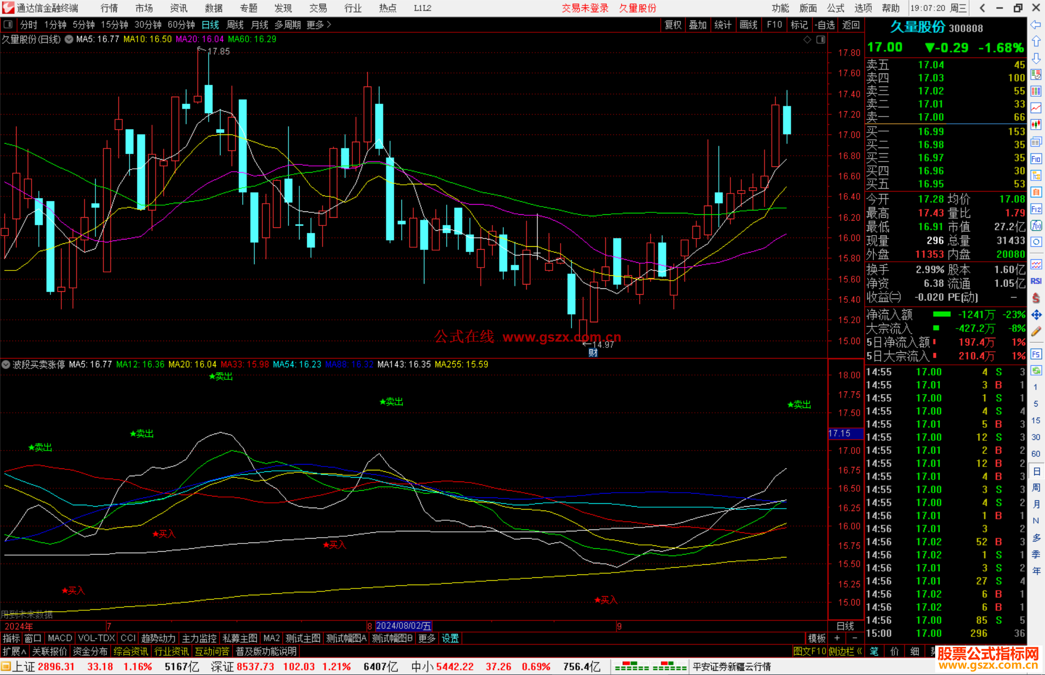Click the up arrow icon in the right sidebar
1045x675 pixels.
pyautogui.click(x=1036, y=42)
